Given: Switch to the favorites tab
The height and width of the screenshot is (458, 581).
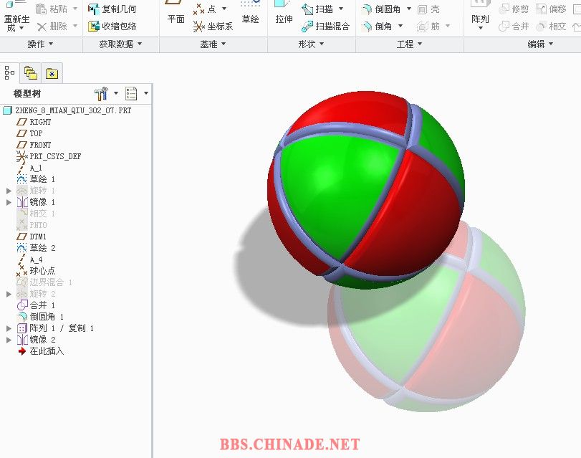Looking at the screenshot, I should coord(52,73).
